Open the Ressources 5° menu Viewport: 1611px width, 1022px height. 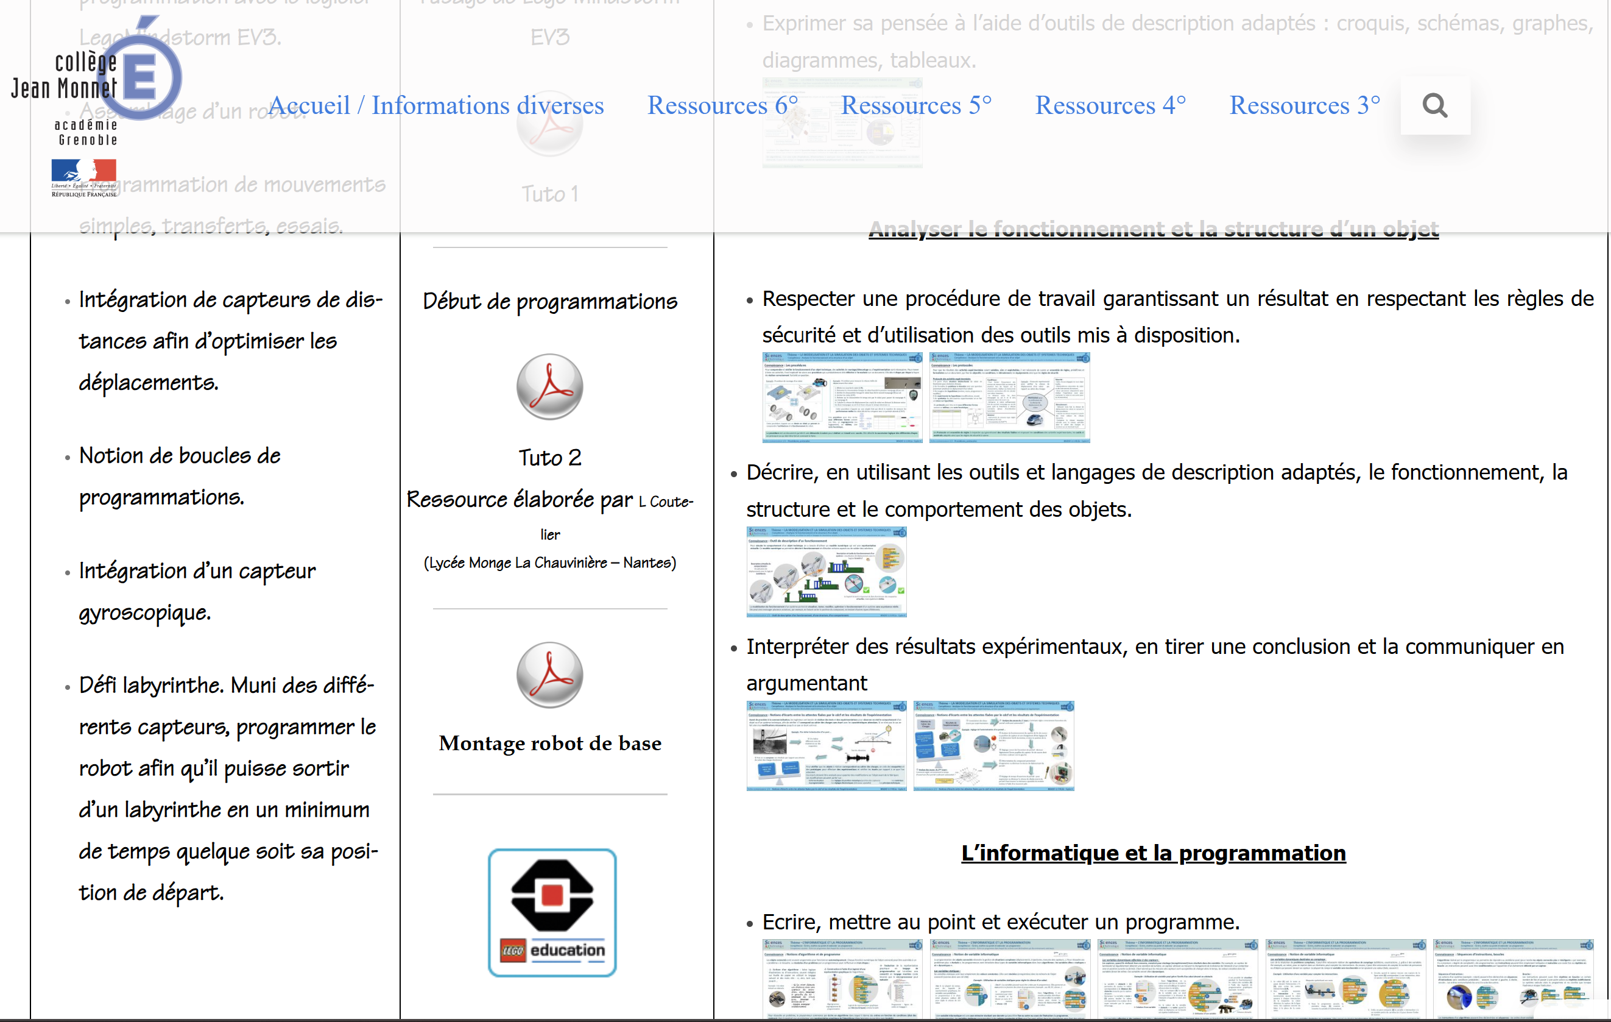point(916,106)
